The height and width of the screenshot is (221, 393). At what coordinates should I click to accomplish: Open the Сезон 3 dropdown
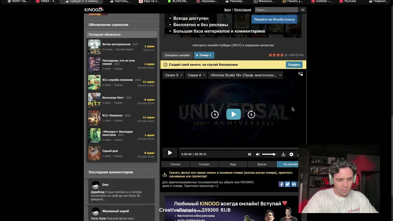[x=173, y=75]
